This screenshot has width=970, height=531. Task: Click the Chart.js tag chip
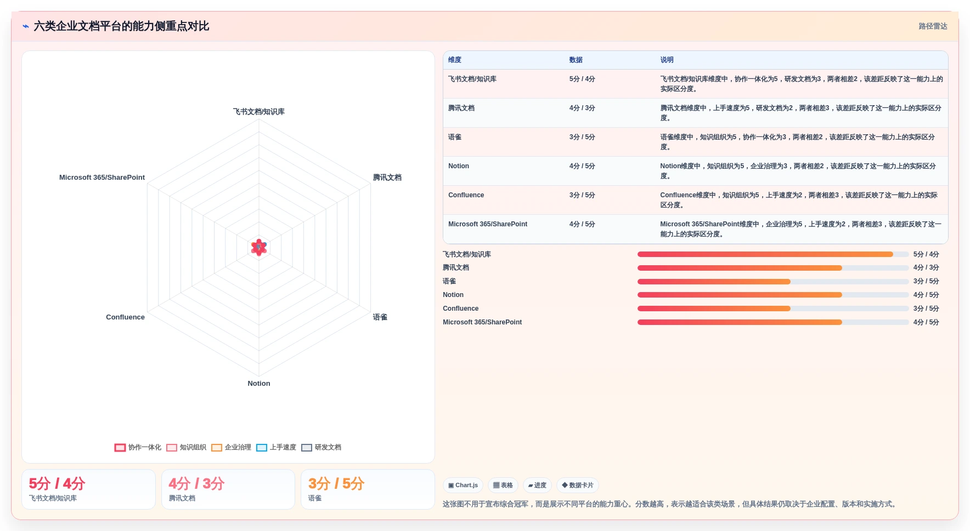[x=463, y=485]
